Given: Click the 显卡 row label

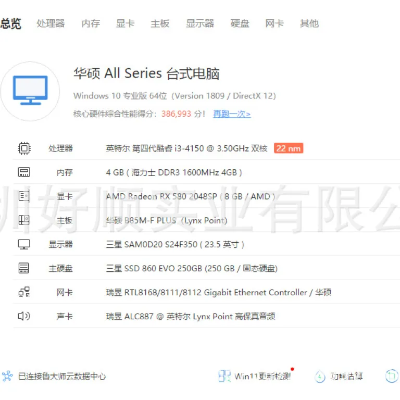Looking at the screenshot, I should pos(65,196).
